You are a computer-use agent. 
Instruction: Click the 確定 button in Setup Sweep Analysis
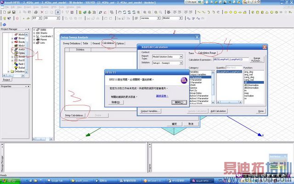tap(175, 124)
